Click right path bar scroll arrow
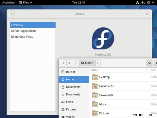Image resolution: width=157 pixels, height=118 pixels. point(98,63)
